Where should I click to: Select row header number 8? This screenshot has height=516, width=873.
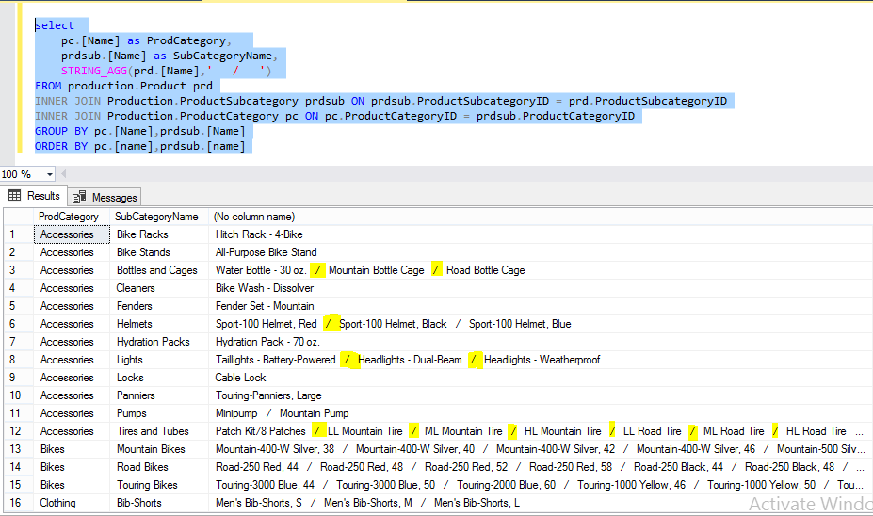point(19,360)
